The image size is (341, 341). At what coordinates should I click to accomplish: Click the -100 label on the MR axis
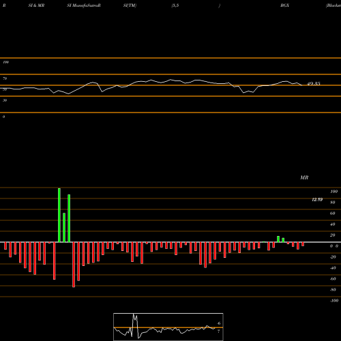[334, 301]
